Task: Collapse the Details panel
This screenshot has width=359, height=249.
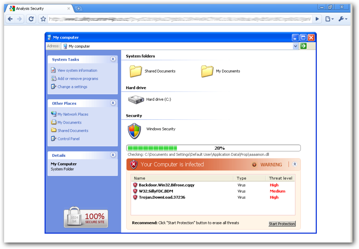Action: click(x=113, y=155)
